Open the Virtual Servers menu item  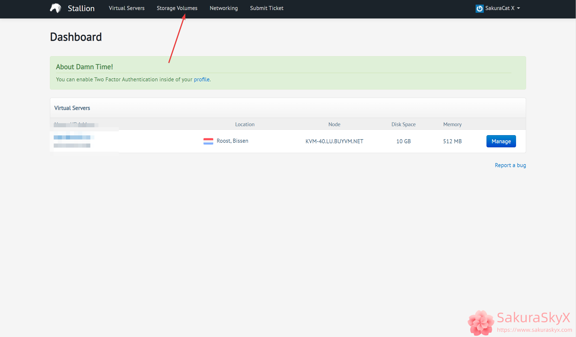pos(126,8)
